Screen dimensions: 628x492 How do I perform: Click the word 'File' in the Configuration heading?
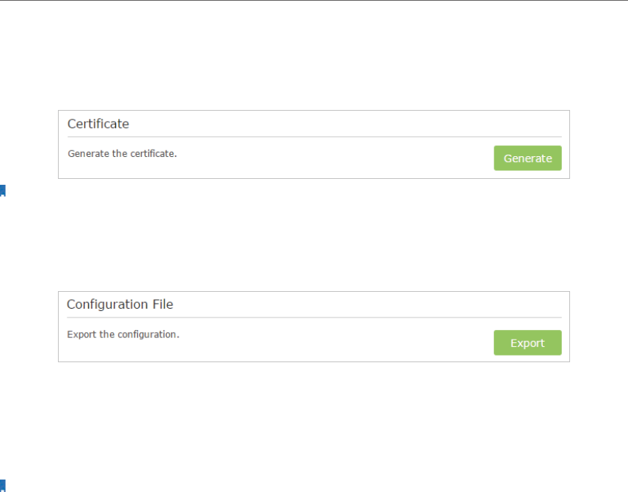pyautogui.click(x=161, y=304)
